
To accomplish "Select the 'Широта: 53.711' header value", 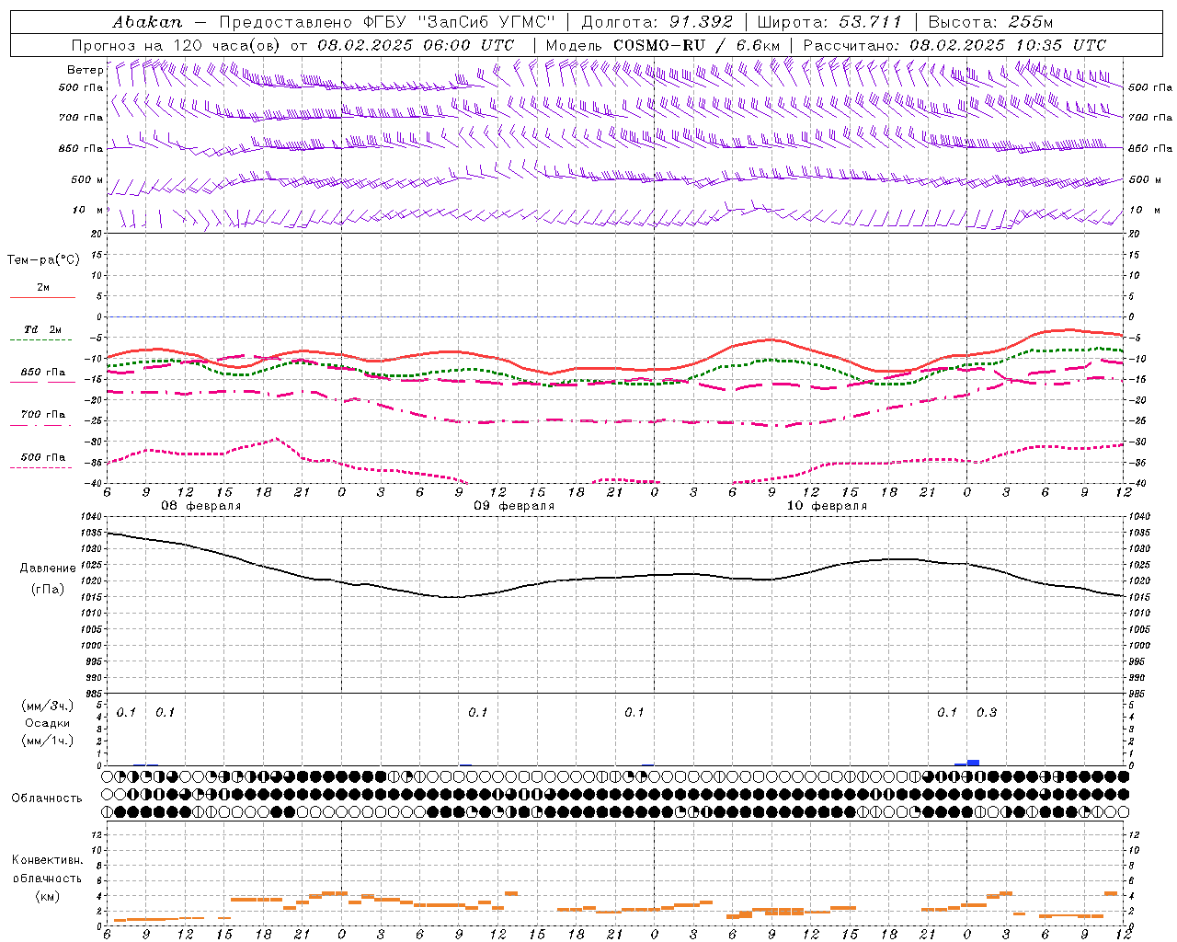I will pyautogui.click(x=830, y=22).
